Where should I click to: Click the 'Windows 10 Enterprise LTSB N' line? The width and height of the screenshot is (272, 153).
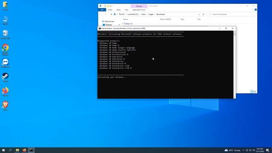pyautogui.click(x=115, y=68)
